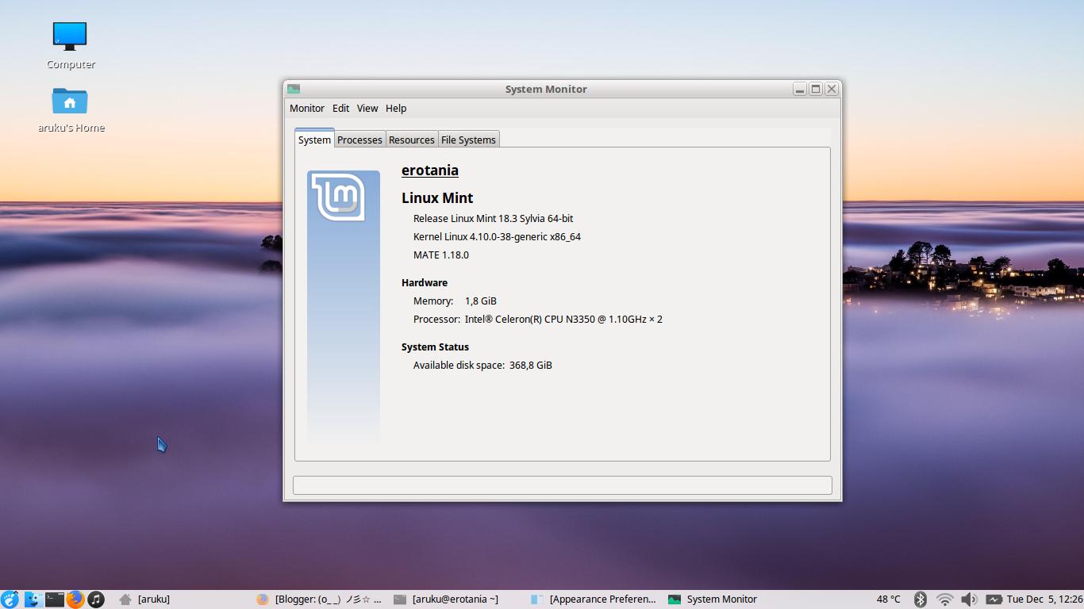
Task: Open the View menu
Action: pyautogui.click(x=367, y=109)
